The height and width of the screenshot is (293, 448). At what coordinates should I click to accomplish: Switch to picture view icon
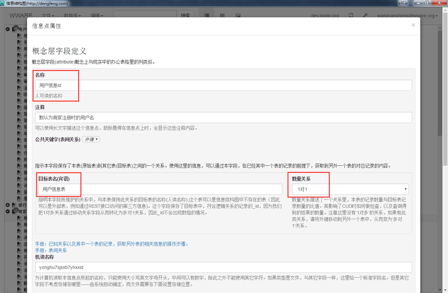pyautogui.click(x=238, y=15)
